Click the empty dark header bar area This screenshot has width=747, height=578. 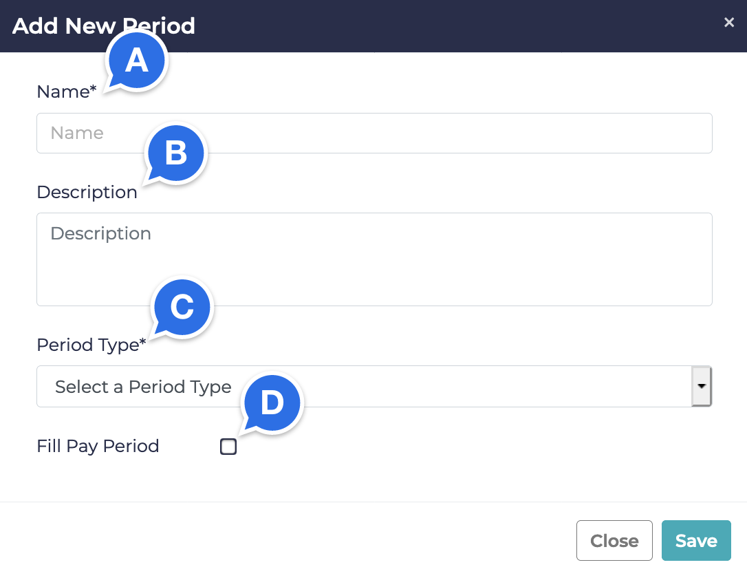coord(447,26)
